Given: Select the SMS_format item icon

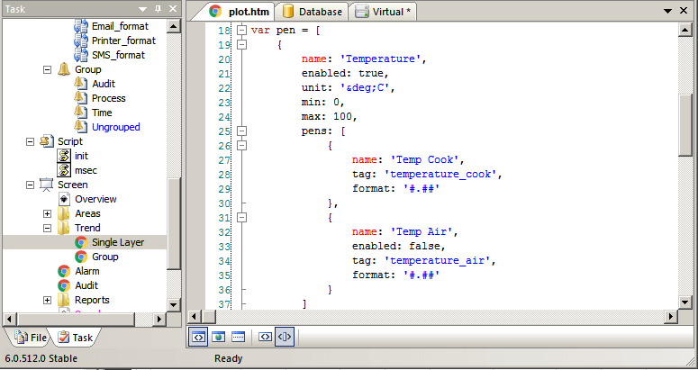Looking at the screenshot, I should [81, 55].
